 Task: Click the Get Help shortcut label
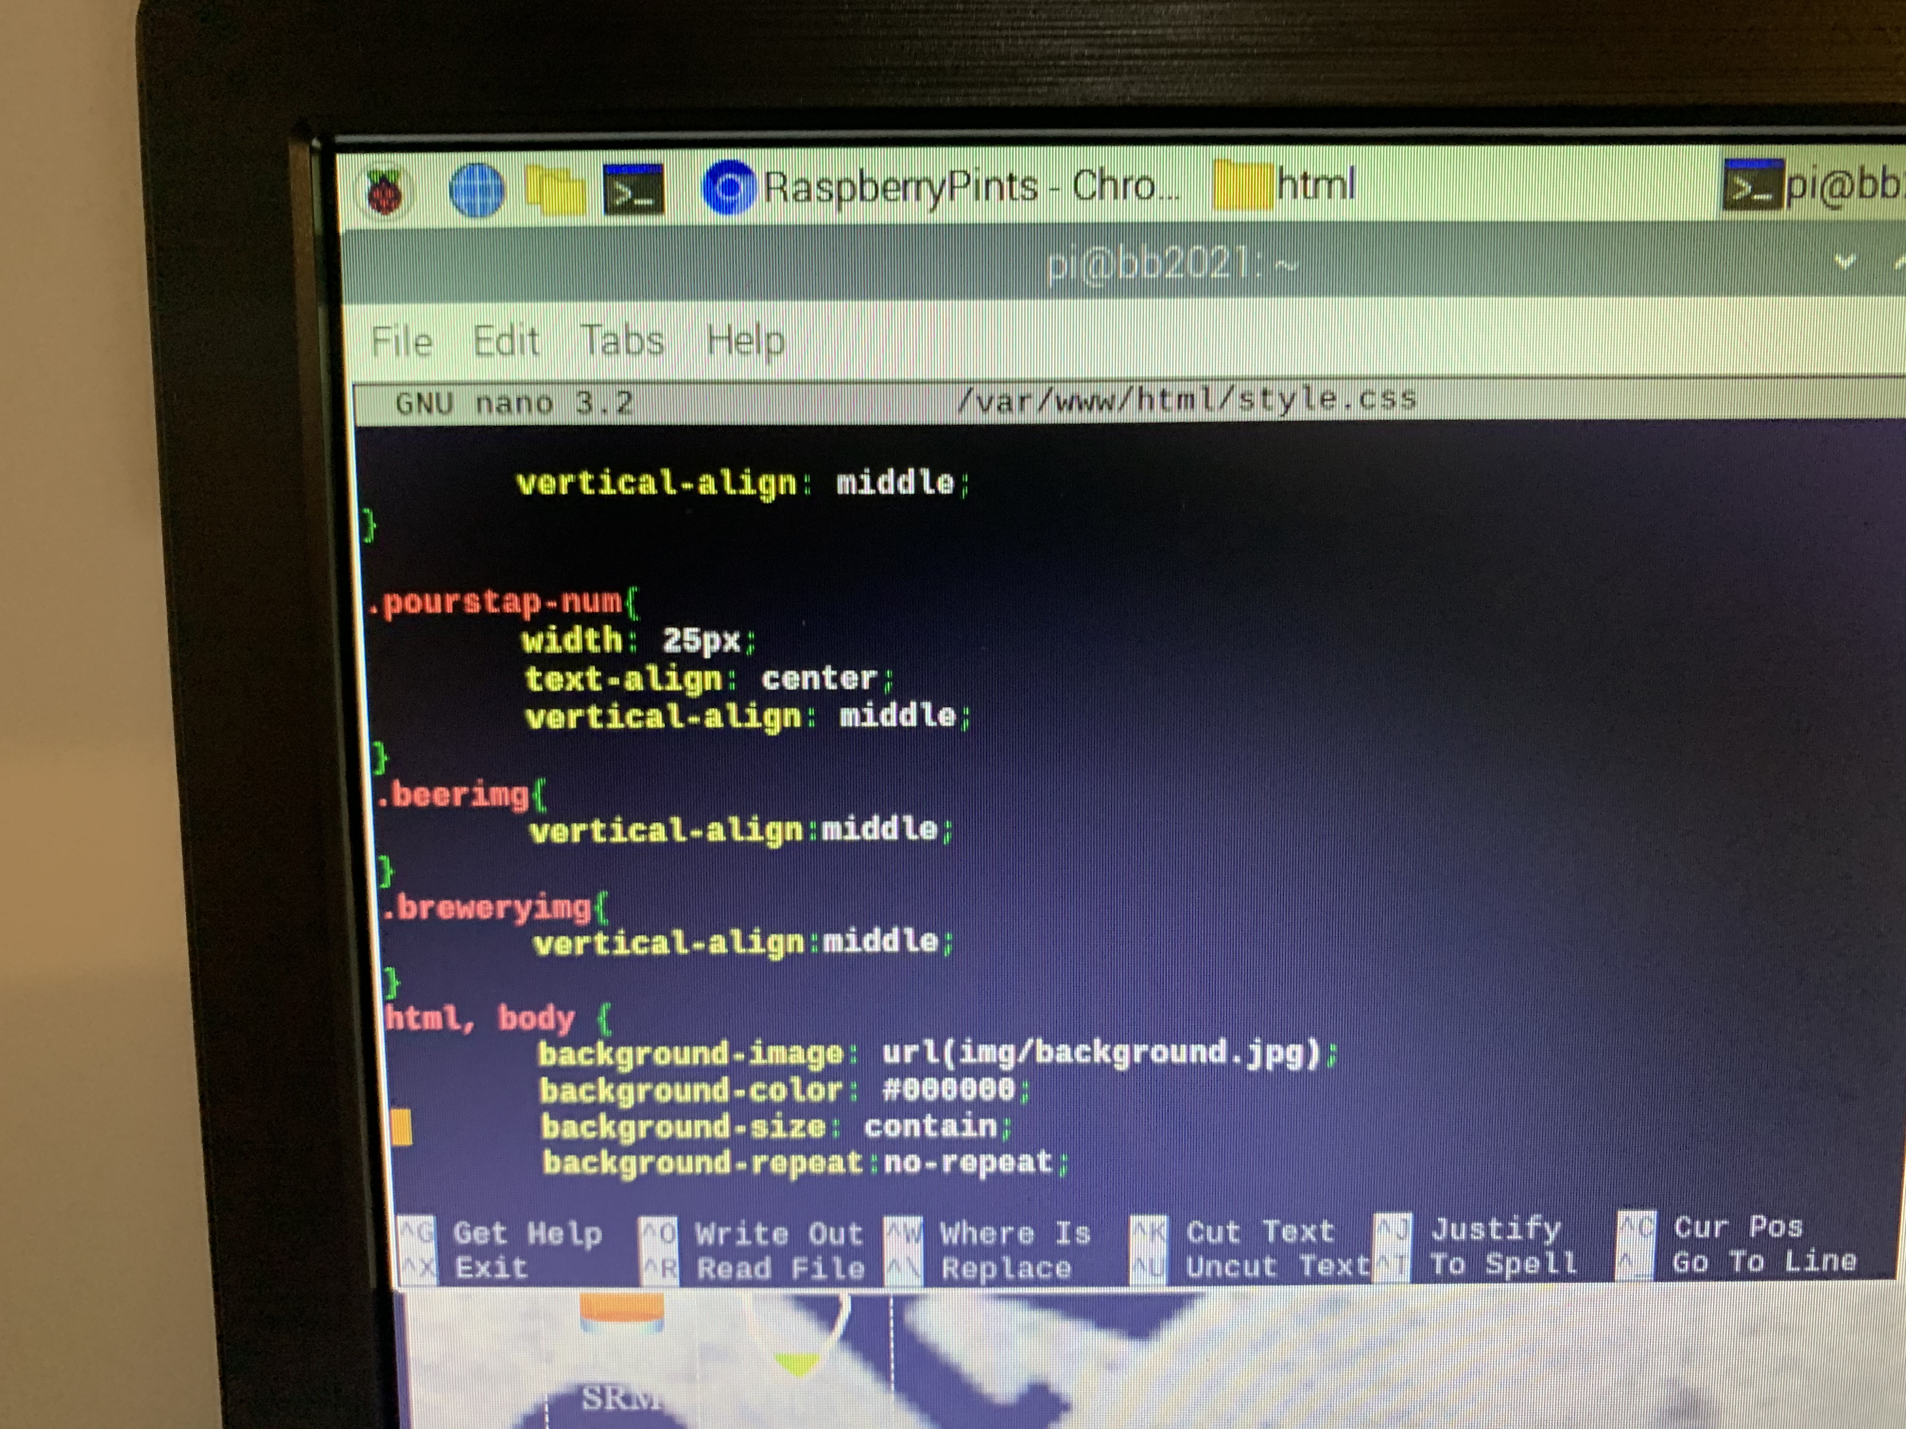pos(528,1233)
